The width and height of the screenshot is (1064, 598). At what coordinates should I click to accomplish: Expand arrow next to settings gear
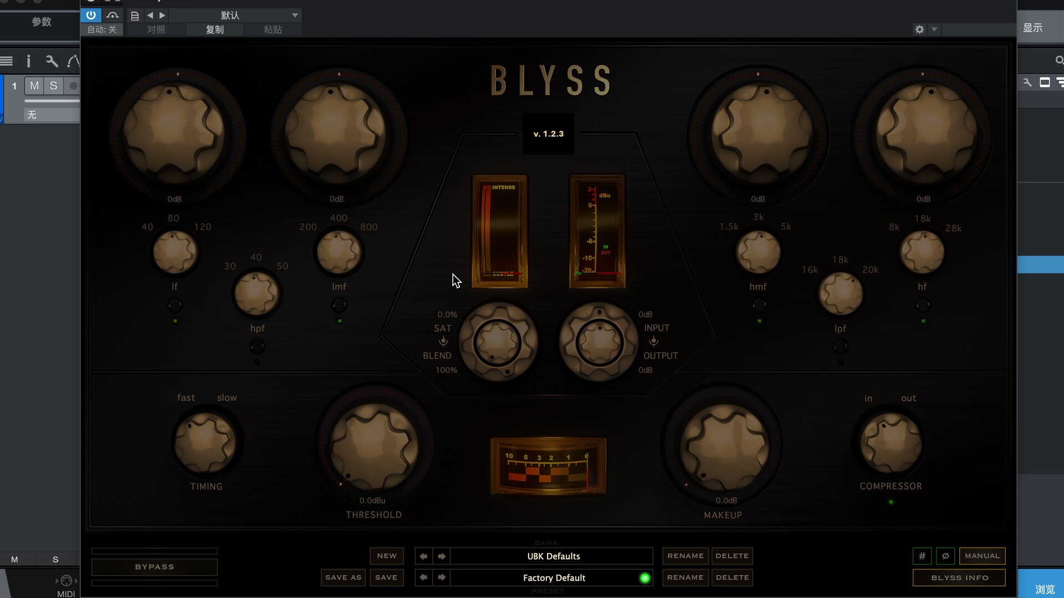click(x=934, y=29)
